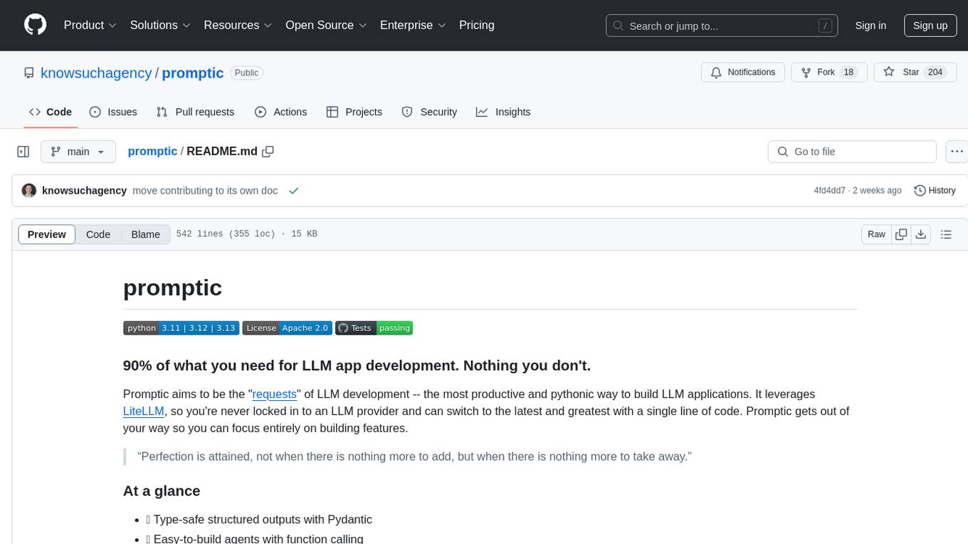Select the Code view

98,234
